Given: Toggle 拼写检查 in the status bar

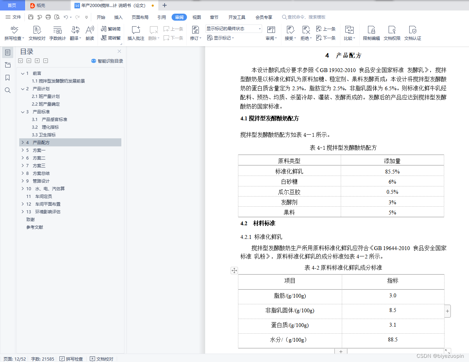Looking at the screenshot, I should [x=72, y=359].
